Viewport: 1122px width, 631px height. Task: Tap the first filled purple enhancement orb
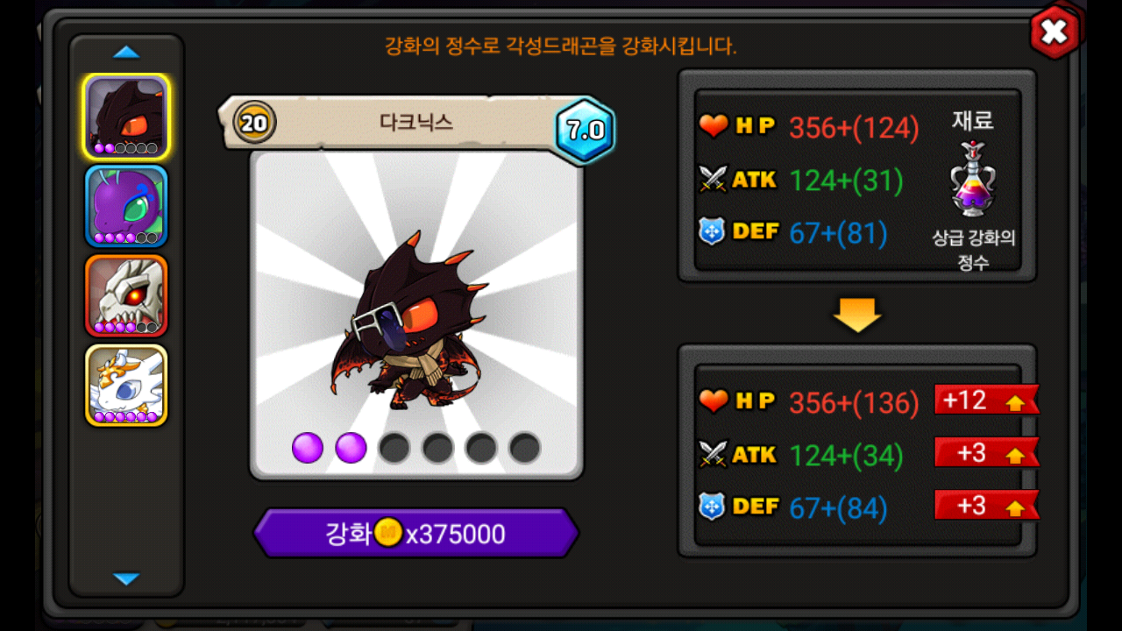[308, 448]
